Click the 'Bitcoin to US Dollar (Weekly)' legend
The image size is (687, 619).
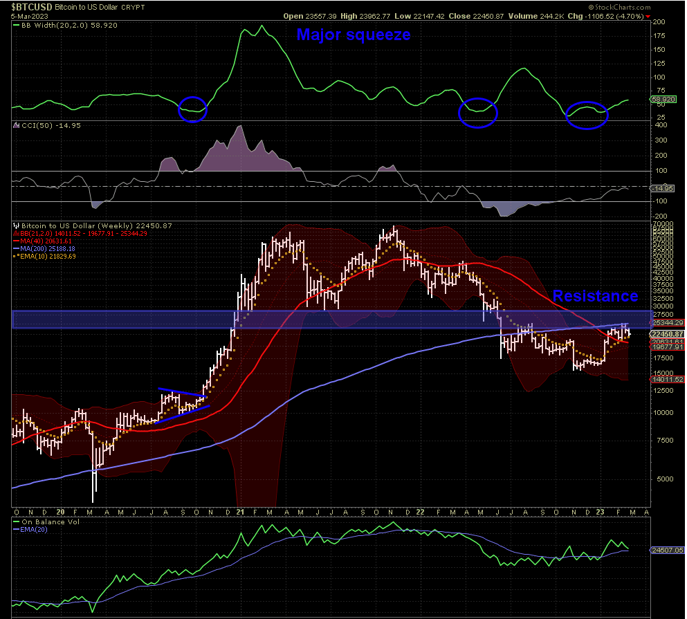tap(97, 225)
